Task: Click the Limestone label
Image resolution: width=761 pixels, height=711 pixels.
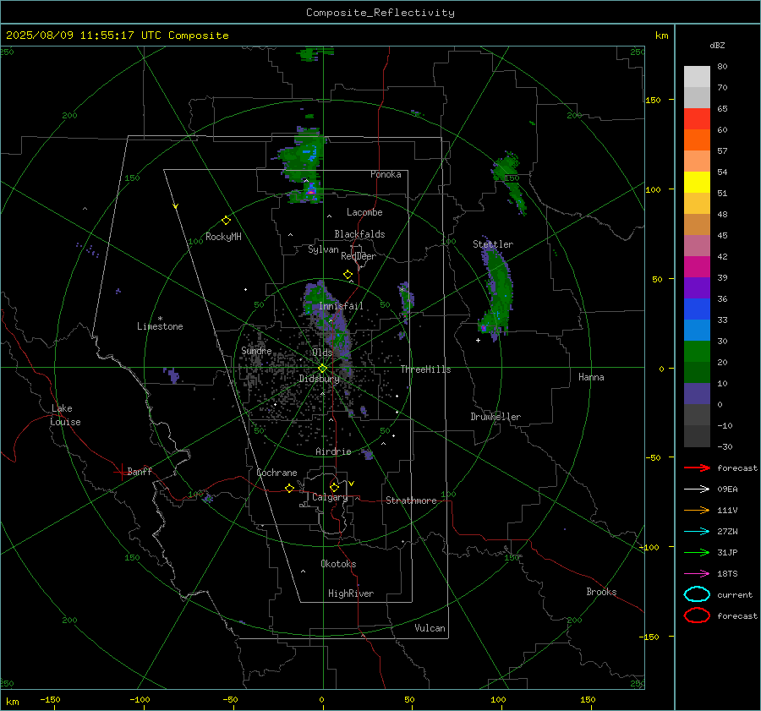Action: click(160, 326)
